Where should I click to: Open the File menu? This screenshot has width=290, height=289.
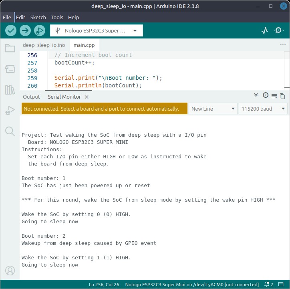[x=7, y=17]
